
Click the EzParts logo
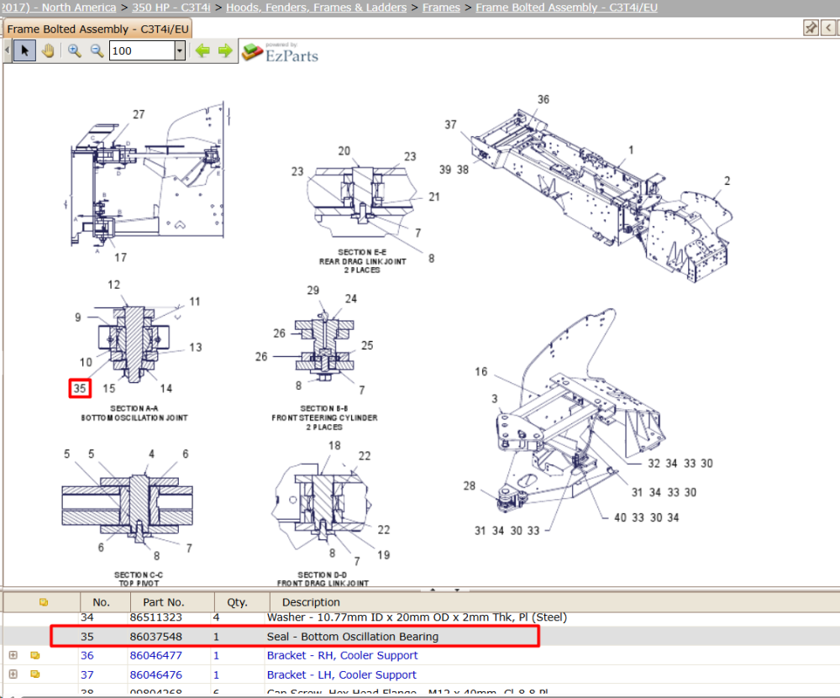pos(281,53)
